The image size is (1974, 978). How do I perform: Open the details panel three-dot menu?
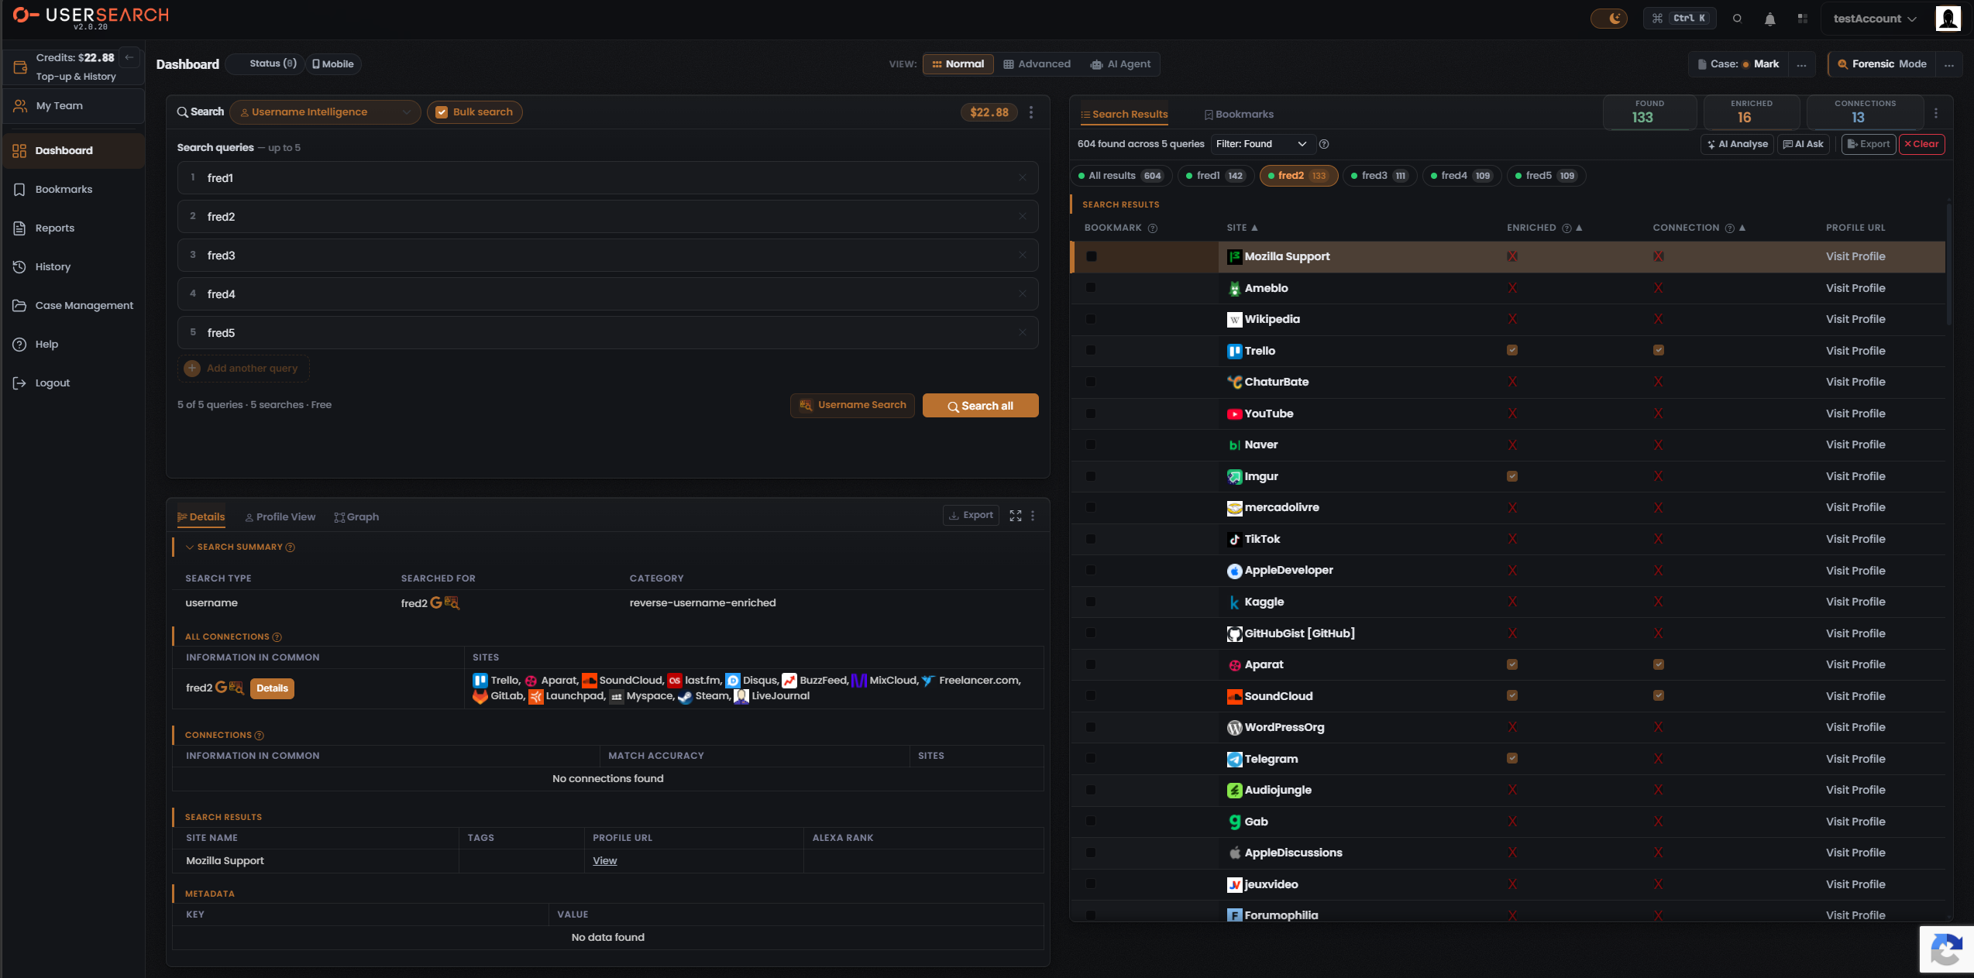coord(1033,516)
